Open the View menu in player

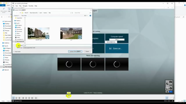coord(17,6)
